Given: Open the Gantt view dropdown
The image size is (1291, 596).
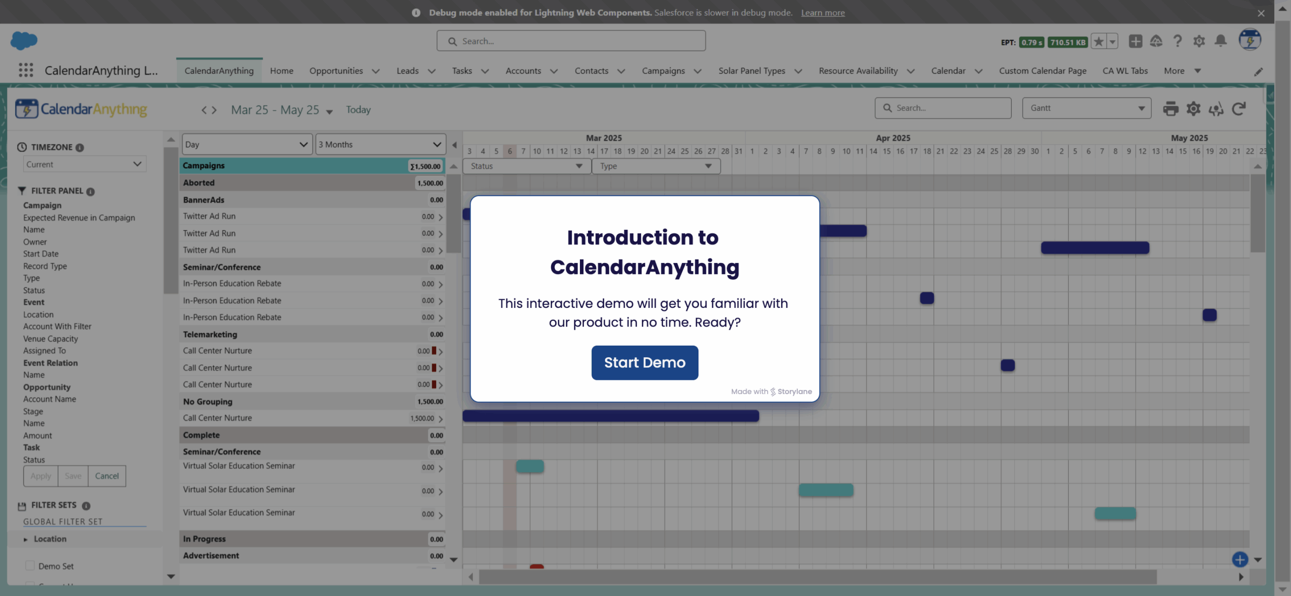Looking at the screenshot, I should pyautogui.click(x=1086, y=108).
